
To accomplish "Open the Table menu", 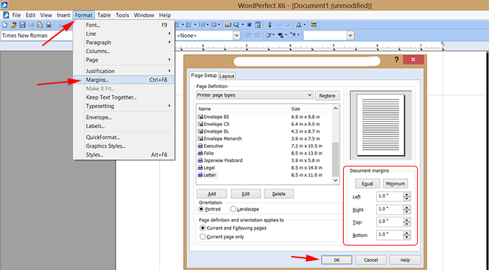I will (104, 15).
